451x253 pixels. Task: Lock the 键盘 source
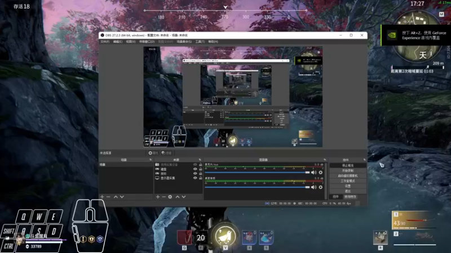click(x=201, y=169)
